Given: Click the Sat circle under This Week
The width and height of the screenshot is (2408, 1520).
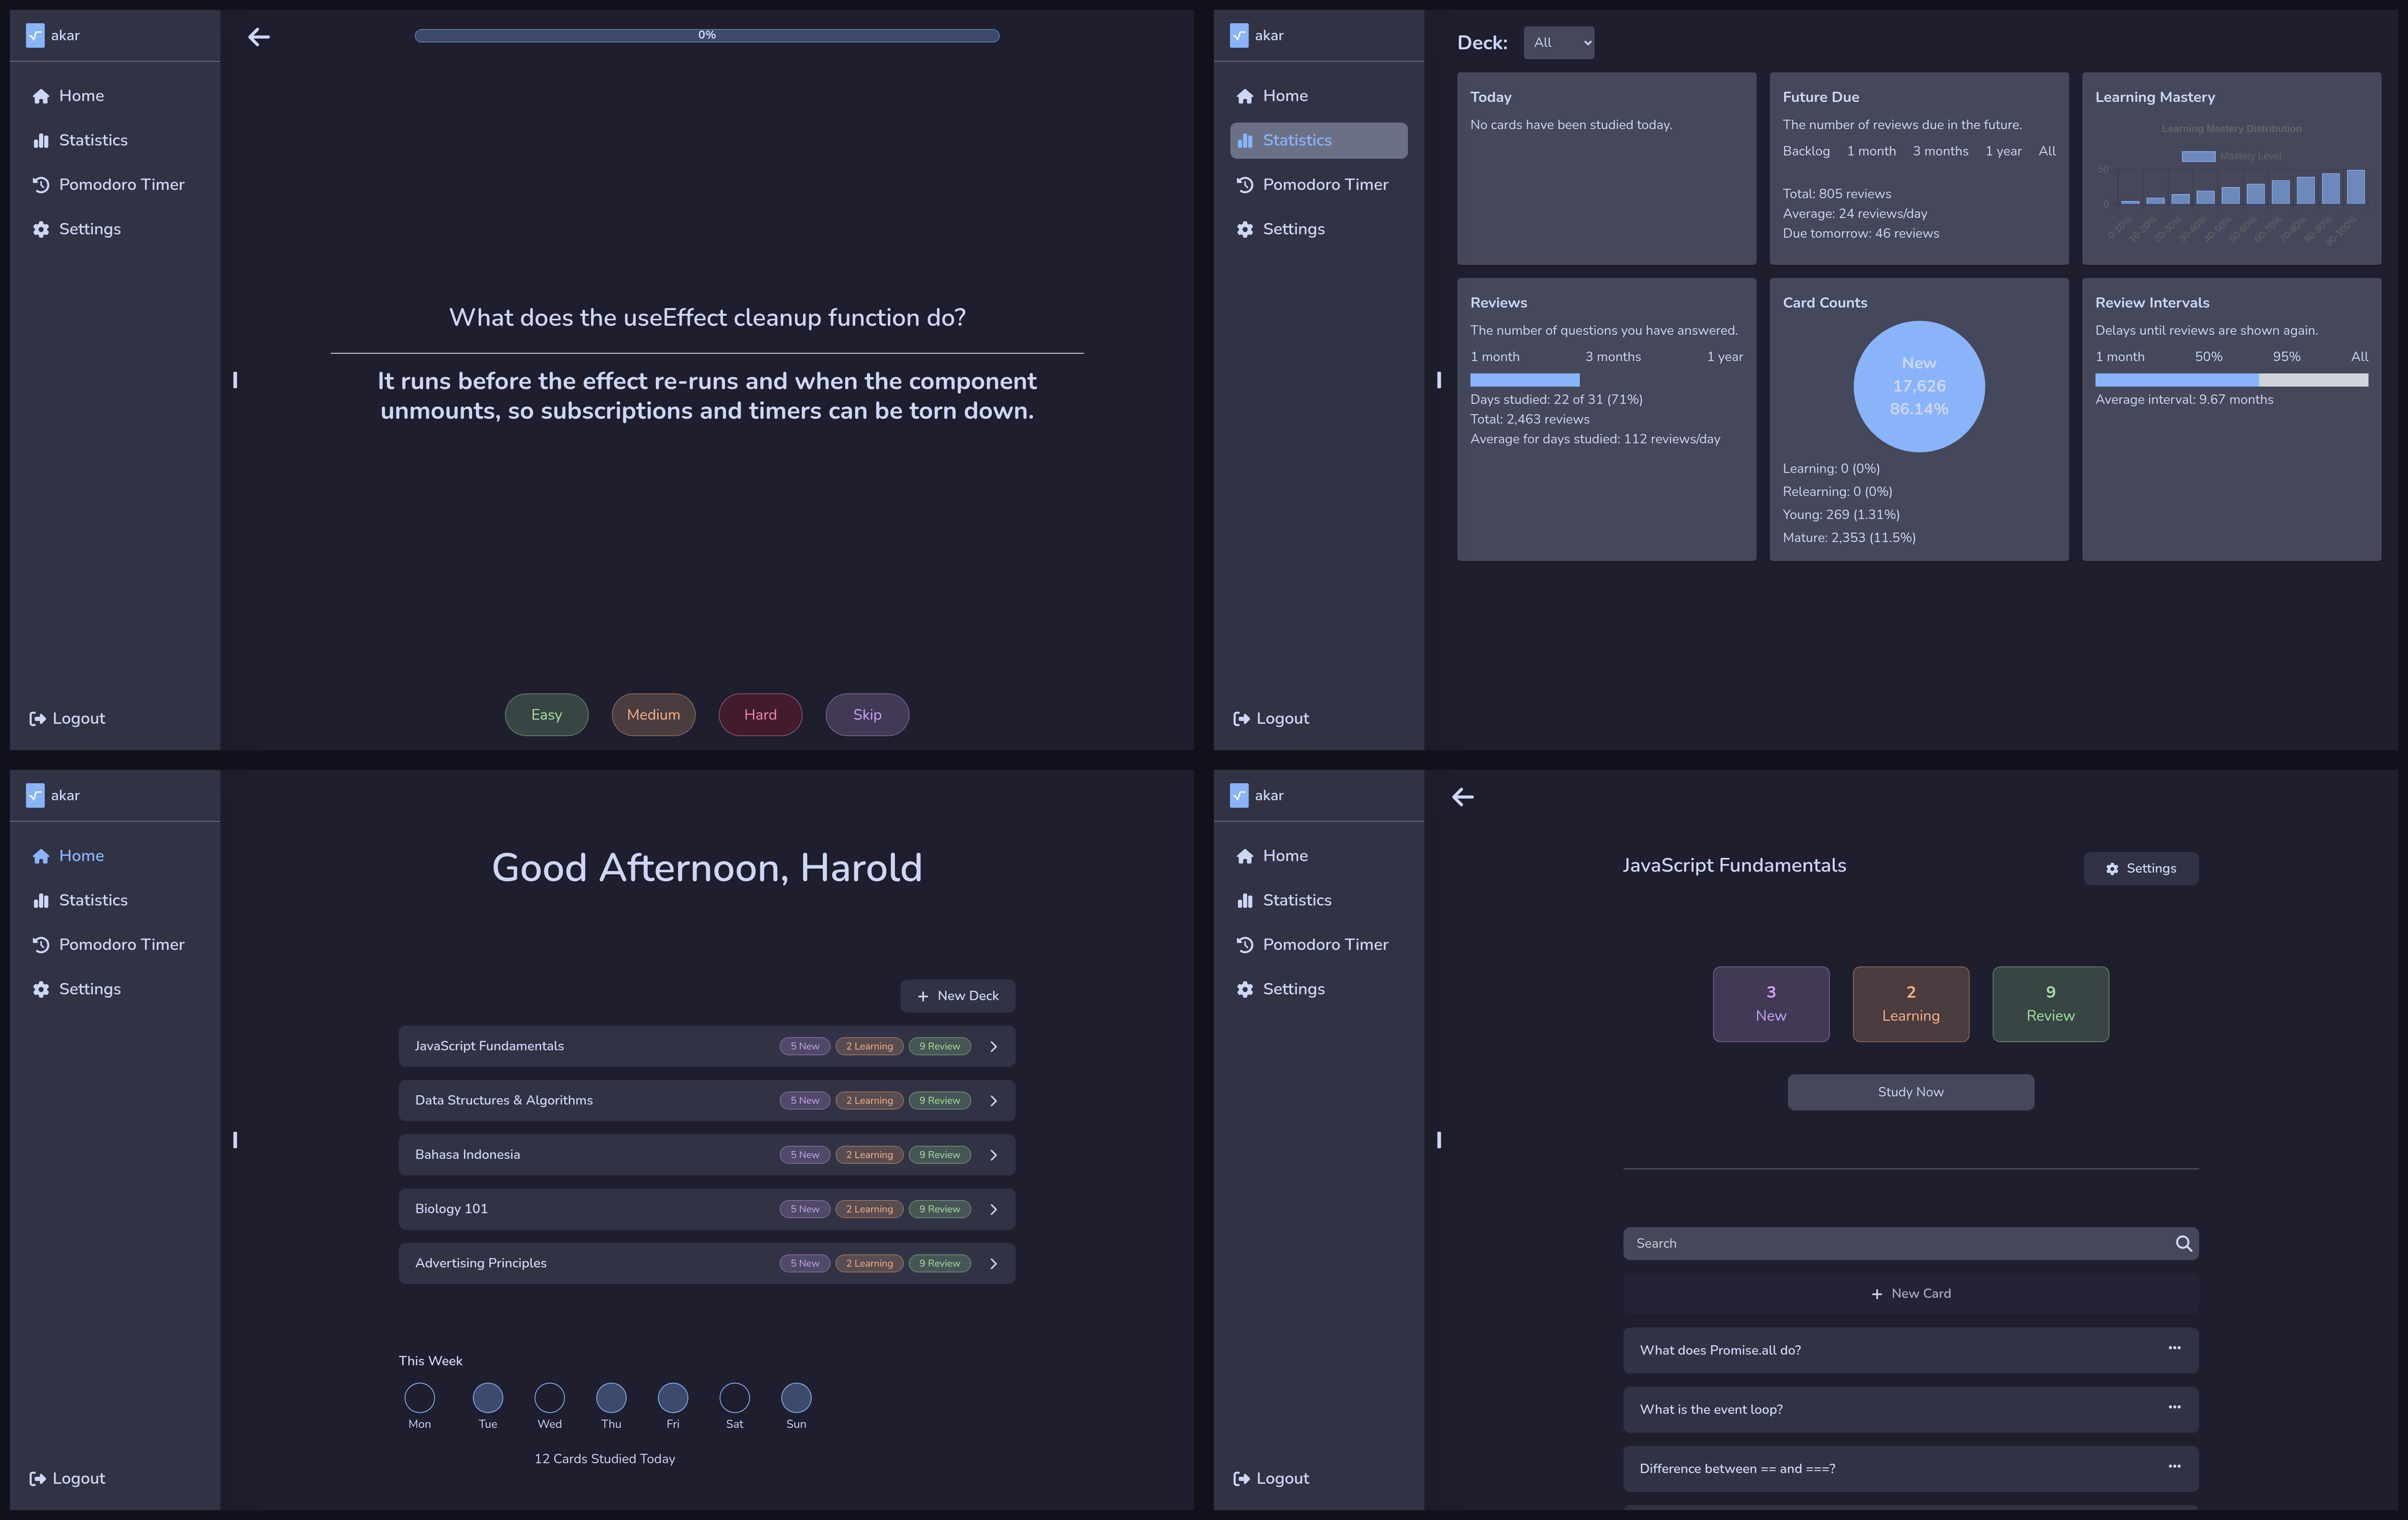Looking at the screenshot, I should (x=734, y=1397).
